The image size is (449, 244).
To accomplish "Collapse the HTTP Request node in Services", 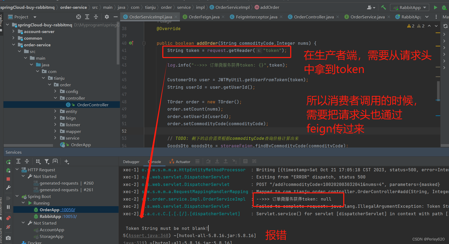I will pyautogui.click(x=17, y=170).
